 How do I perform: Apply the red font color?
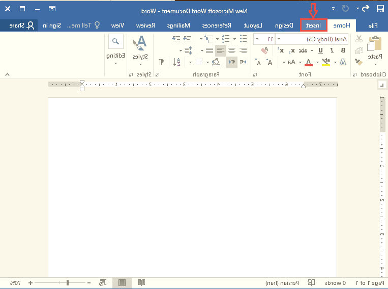pyautogui.click(x=308, y=62)
